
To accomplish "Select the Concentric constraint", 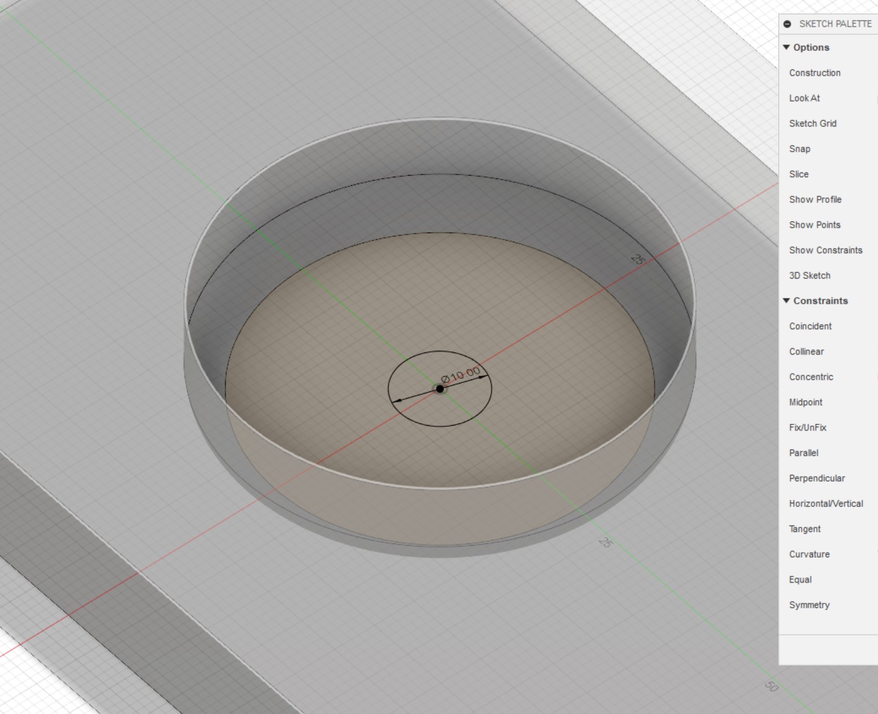I will (x=811, y=377).
